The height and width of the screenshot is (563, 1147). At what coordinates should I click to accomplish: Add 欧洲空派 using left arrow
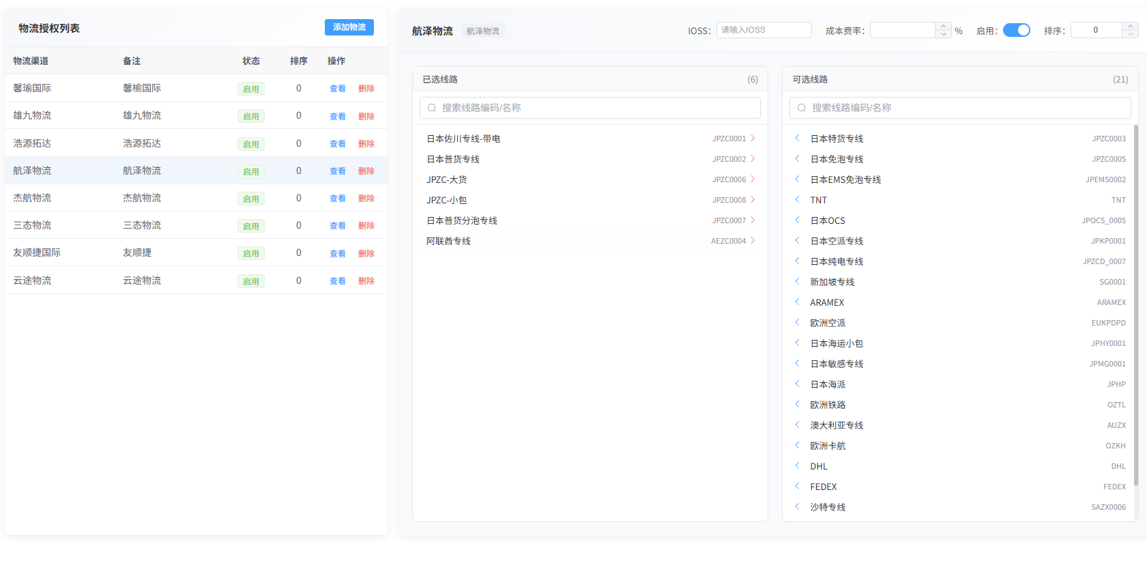click(x=797, y=322)
